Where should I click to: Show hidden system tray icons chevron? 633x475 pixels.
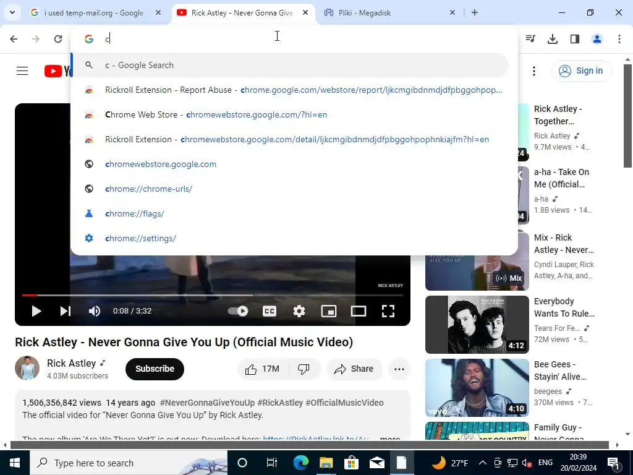[482, 463]
